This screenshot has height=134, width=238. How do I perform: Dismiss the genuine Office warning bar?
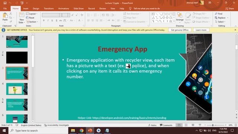click(x=235, y=30)
